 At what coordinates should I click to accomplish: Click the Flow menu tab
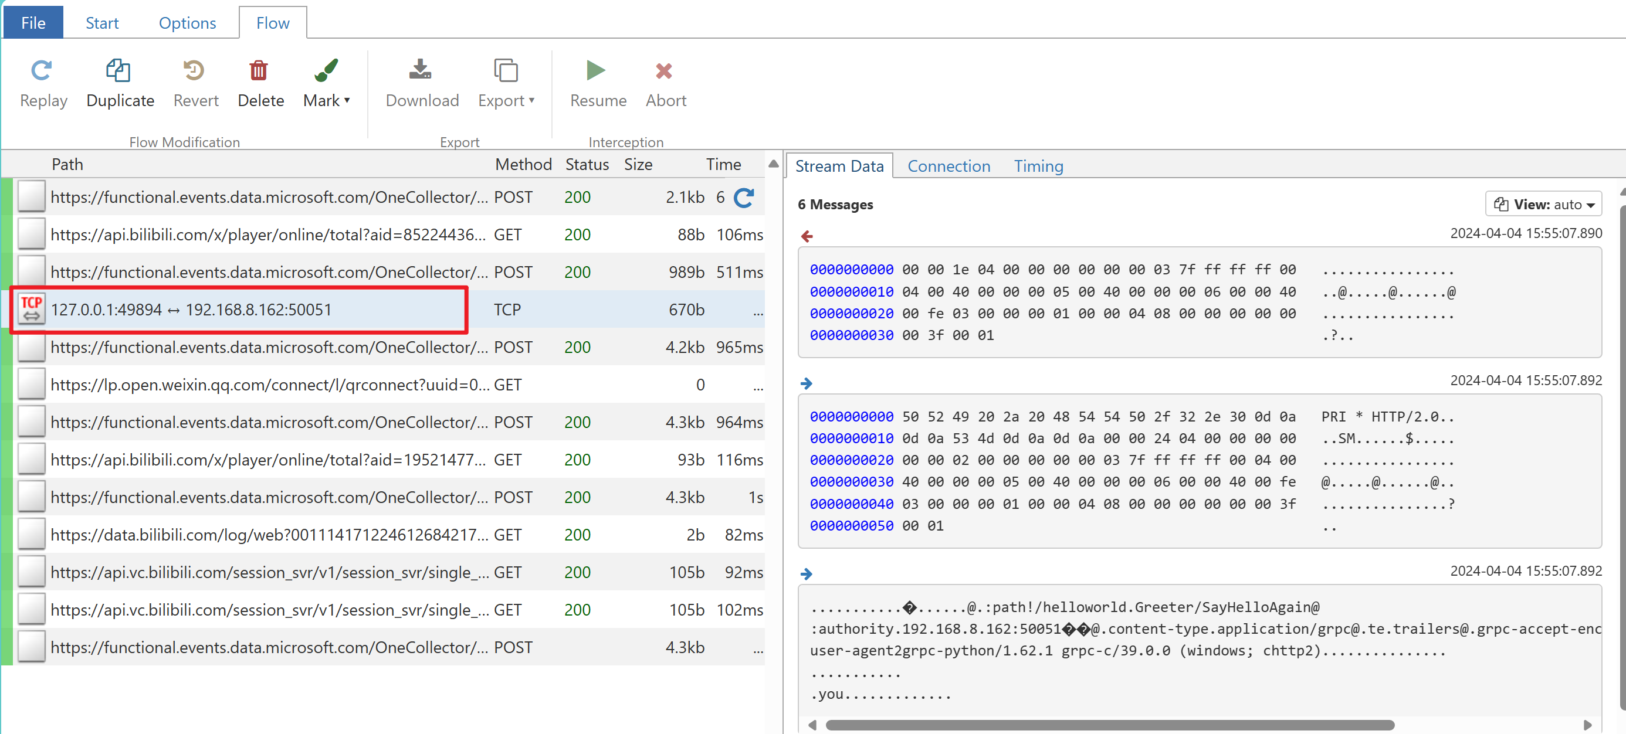click(x=273, y=22)
